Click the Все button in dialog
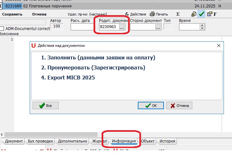This screenshot has height=167, width=232. tap(45, 106)
